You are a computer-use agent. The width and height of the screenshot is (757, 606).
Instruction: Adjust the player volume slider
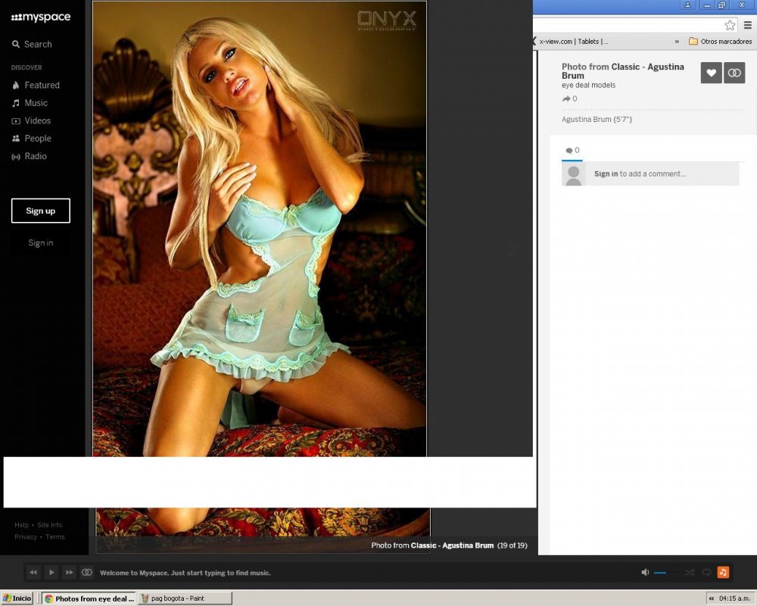665,573
